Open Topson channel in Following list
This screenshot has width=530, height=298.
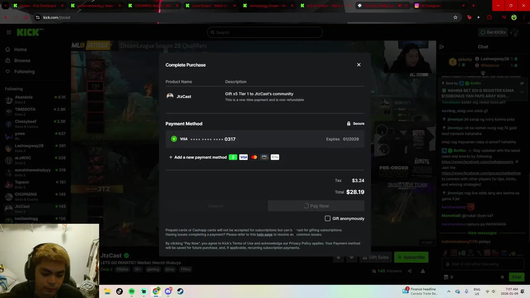(x=35, y=185)
